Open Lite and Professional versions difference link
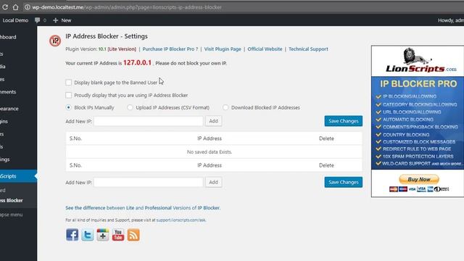The image size is (464, 261). 143,208
